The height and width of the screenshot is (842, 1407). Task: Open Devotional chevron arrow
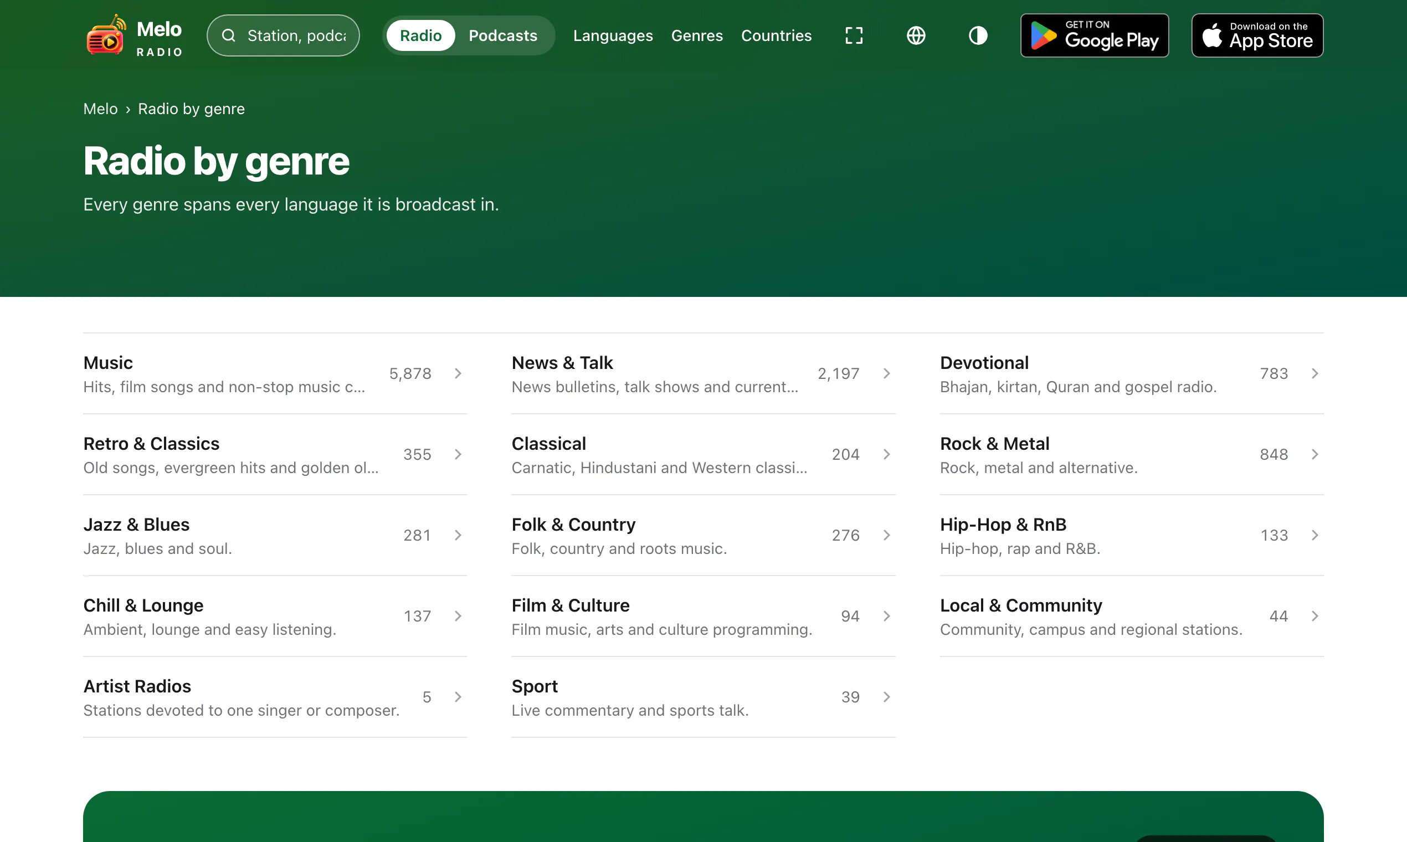pyautogui.click(x=1315, y=373)
